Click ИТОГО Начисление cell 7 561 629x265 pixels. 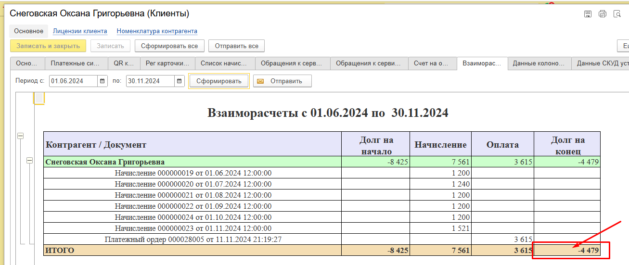click(440, 251)
